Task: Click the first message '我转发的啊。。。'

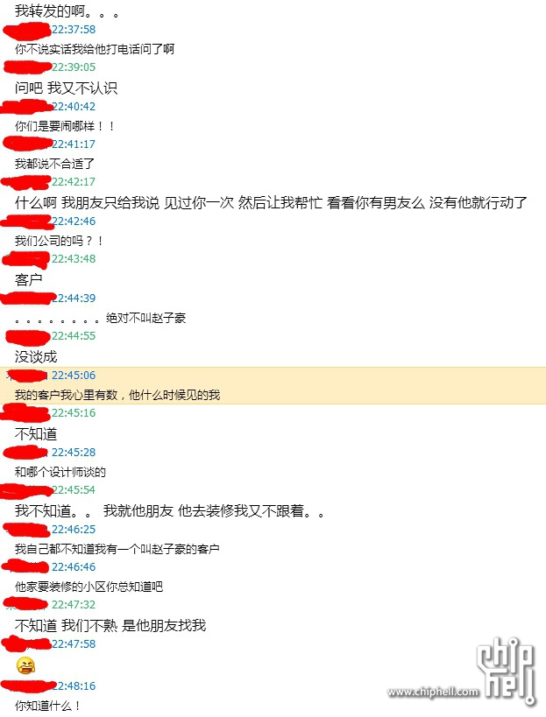Action: click(67, 11)
